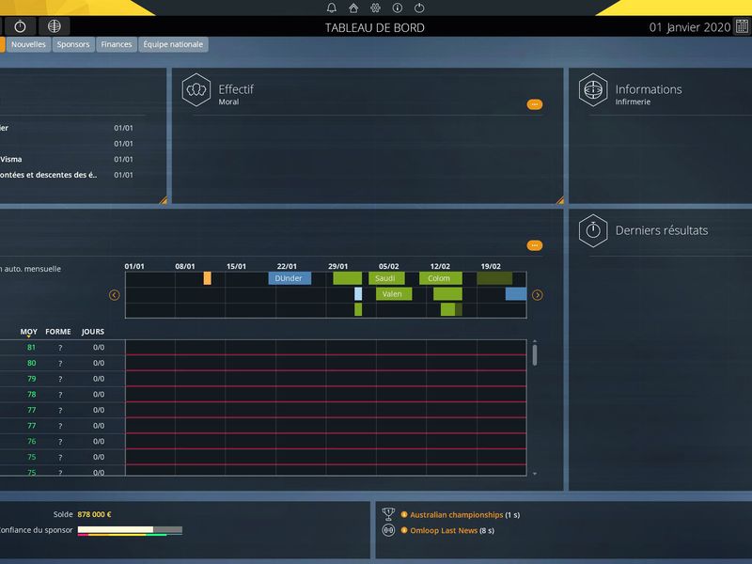Click orange alert dot before Omloop Last News
The width and height of the screenshot is (752, 564).
pyautogui.click(x=404, y=530)
